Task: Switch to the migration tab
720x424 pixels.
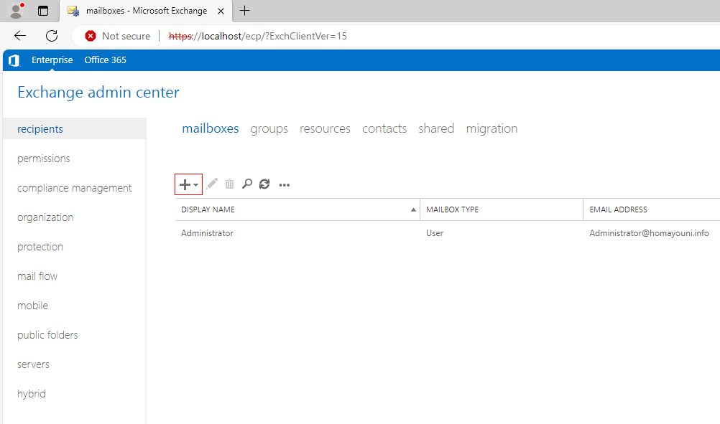Action: (x=491, y=129)
